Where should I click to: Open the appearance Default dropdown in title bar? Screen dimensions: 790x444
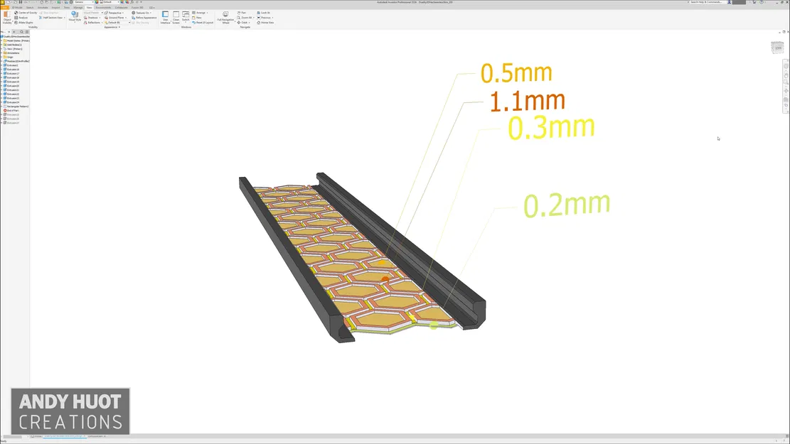coord(111,2)
